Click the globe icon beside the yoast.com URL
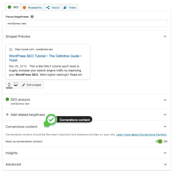 (x=11, y=49)
